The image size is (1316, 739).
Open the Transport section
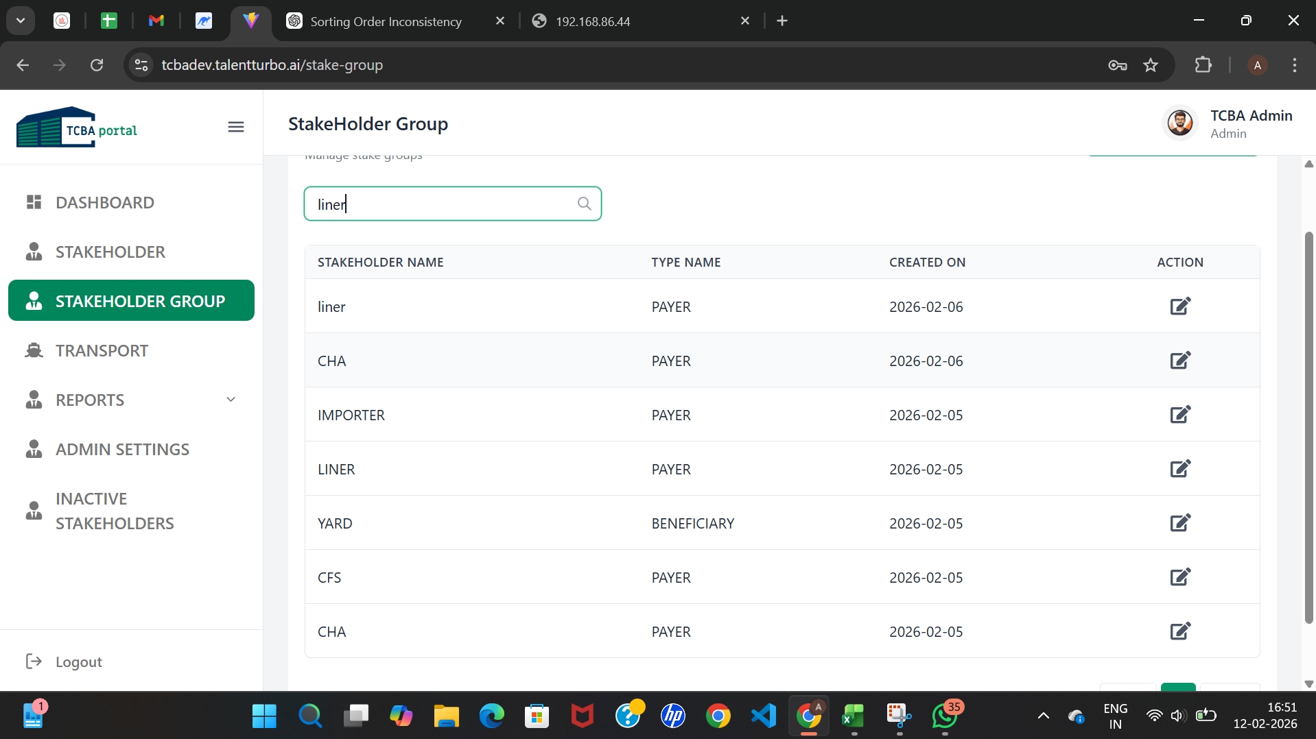coord(131,351)
